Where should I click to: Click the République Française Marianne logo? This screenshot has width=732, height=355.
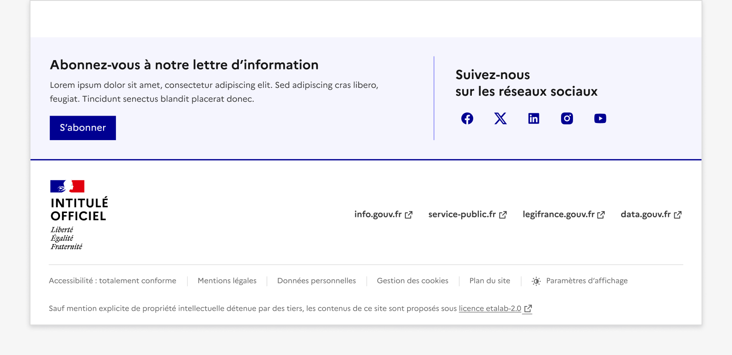click(x=67, y=186)
